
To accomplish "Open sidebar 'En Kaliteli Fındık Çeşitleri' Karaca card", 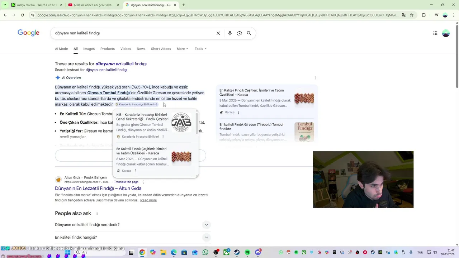I will pos(267,102).
